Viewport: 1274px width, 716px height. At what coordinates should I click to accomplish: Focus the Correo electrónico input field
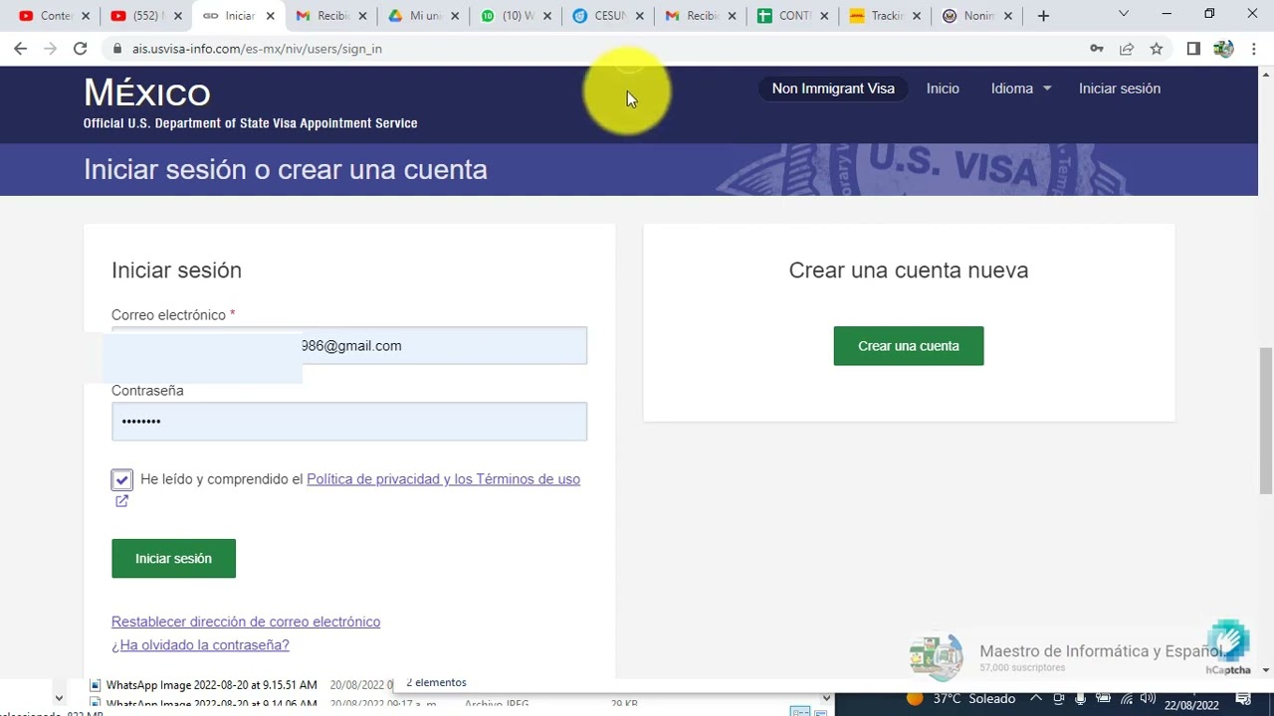[349, 346]
